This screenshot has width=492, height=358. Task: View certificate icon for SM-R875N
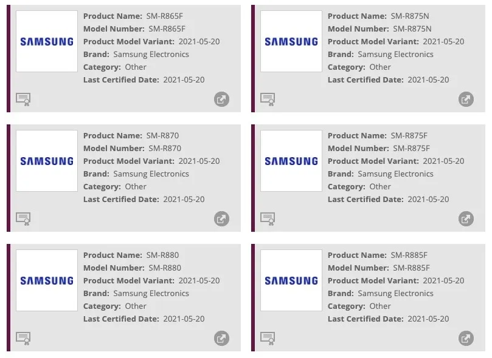[268, 100]
